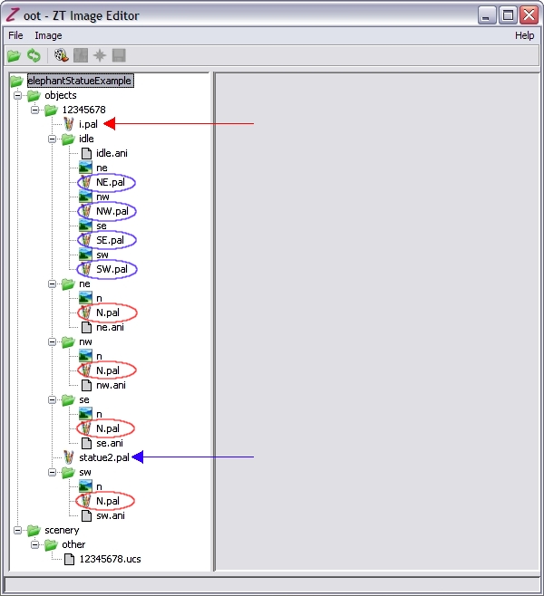Viewport: 544px width, 596px height.
Task: Select the elephantStatueExample root folder
Action: point(80,81)
